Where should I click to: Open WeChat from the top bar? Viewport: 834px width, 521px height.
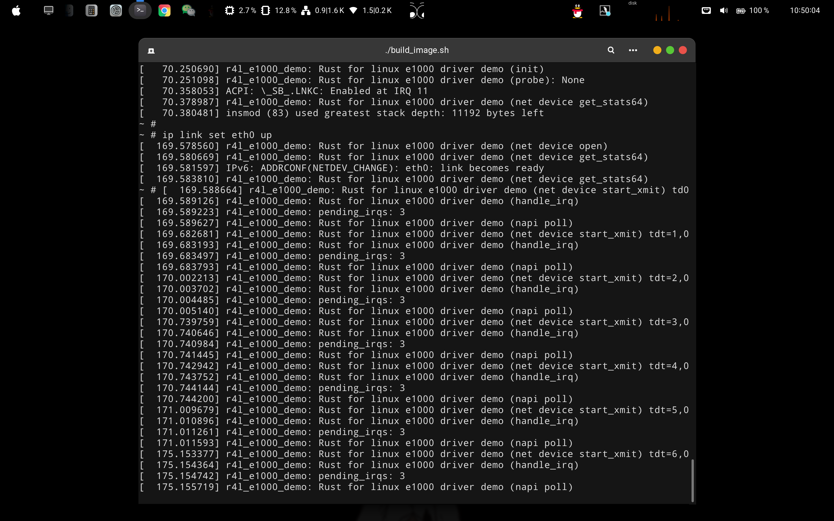[188, 11]
